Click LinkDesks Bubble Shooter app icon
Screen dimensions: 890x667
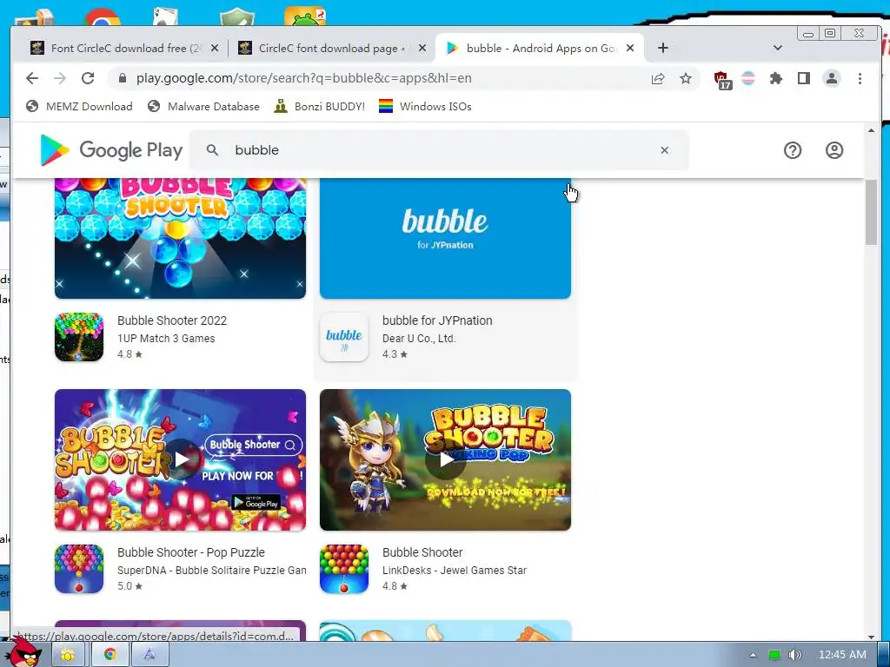click(x=344, y=569)
